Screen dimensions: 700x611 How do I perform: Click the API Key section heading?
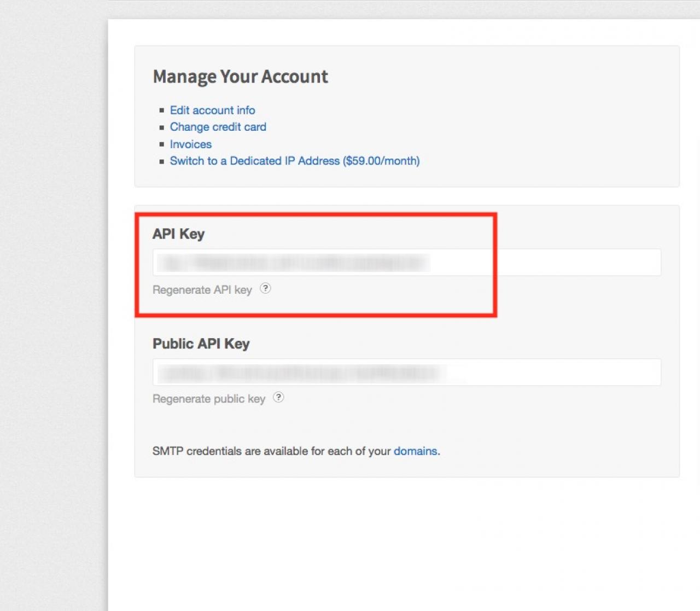tap(178, 234)
